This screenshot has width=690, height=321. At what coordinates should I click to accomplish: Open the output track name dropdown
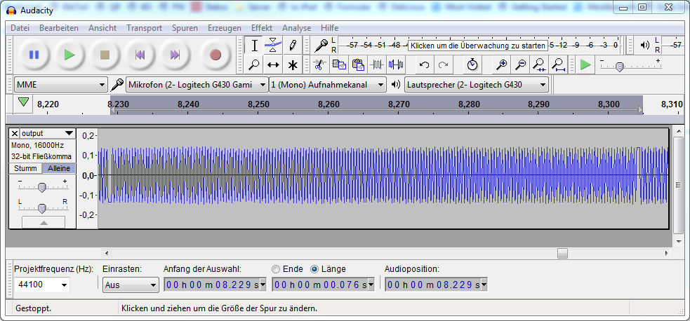[48, 133]
